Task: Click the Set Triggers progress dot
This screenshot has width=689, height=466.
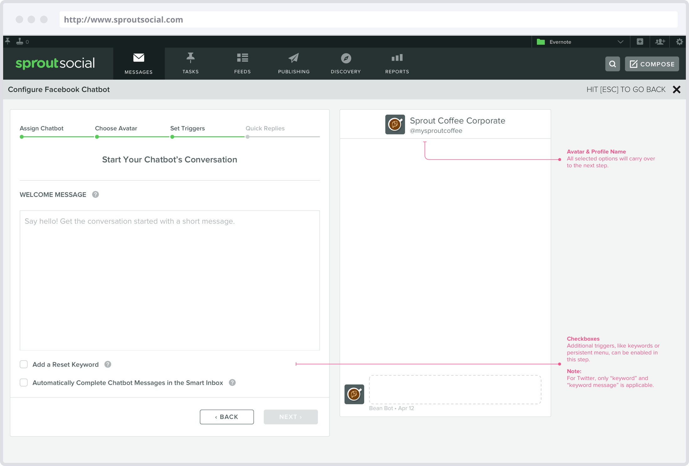Action: [x=172, y=137]
